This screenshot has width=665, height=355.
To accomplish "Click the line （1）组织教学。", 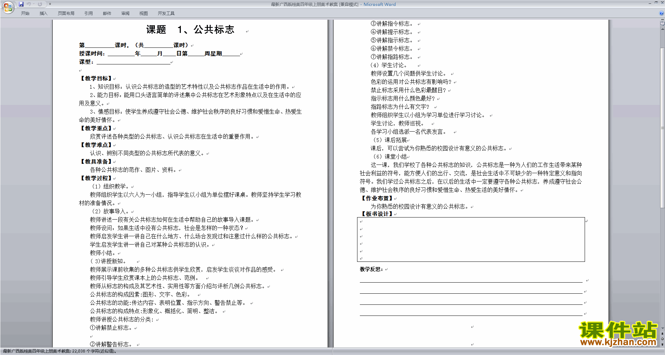I will (110, 187).
